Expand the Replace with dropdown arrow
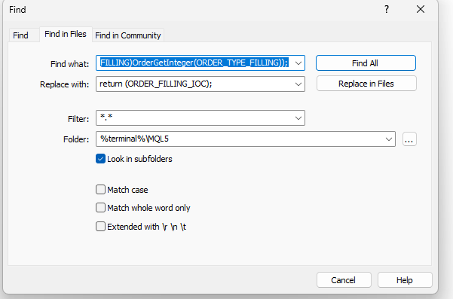This screenshot has height=299, width=453. tap(298, 84)
